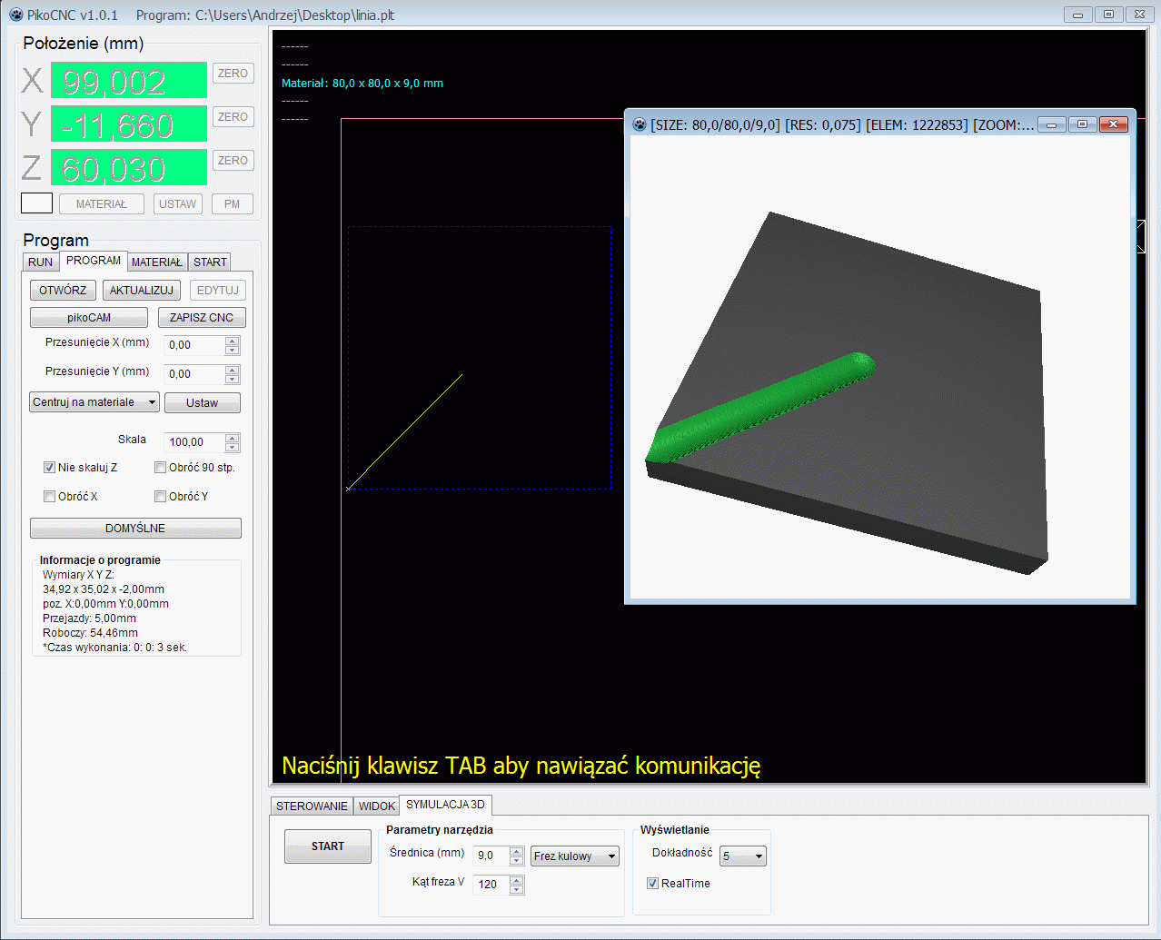Click the USTAW button under position readout
The height and width of the screenshot is (940, 1161).
click(178, 204)
